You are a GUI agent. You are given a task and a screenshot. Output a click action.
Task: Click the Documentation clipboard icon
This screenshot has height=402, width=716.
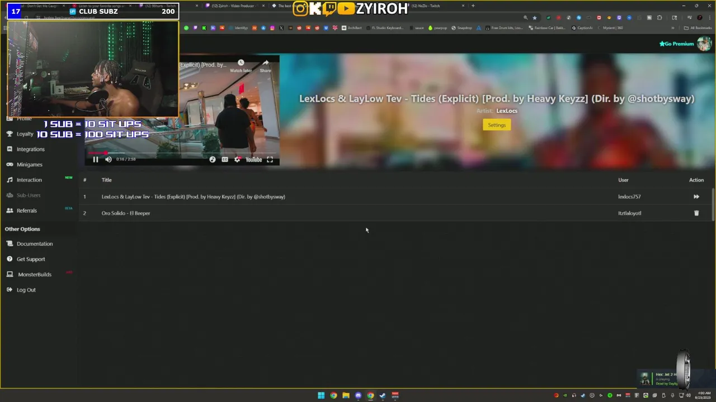[10, 244]
